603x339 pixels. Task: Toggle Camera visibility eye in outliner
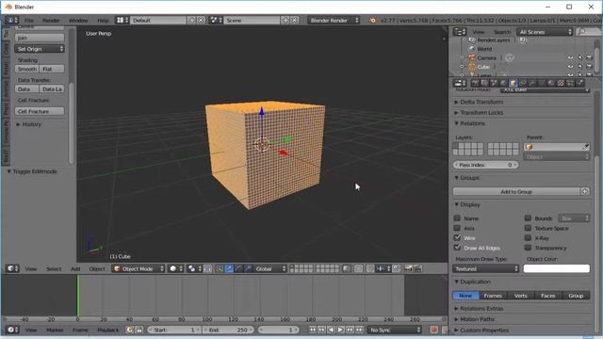(570, 57)
